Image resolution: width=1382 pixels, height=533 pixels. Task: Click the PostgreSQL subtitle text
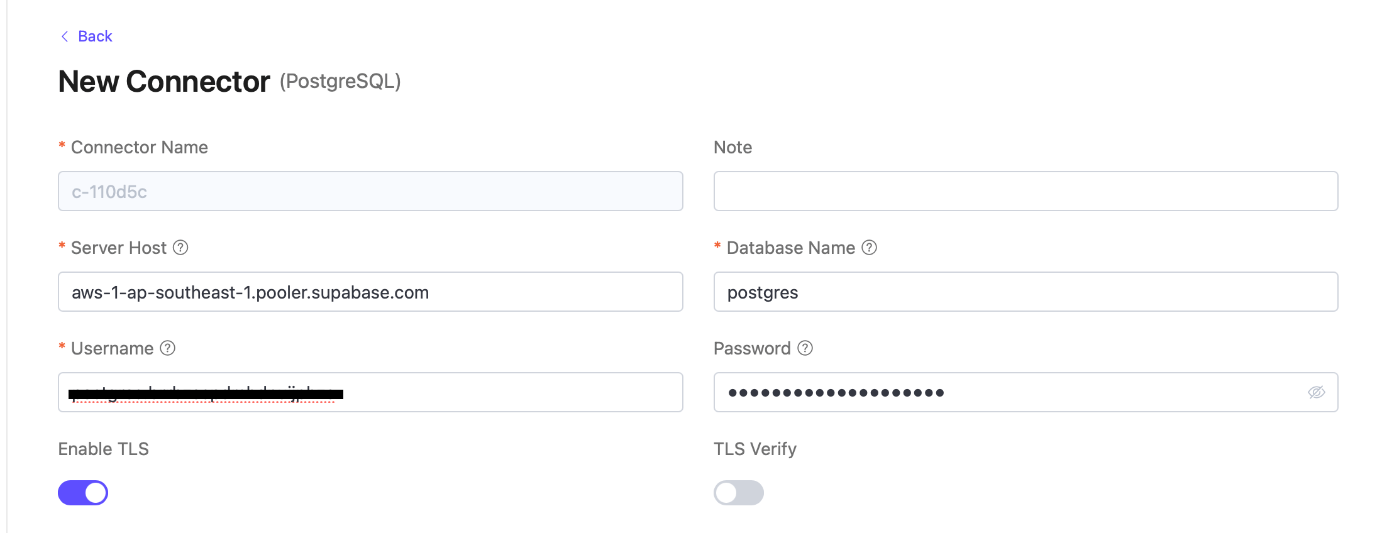click(x=340, y=82)
